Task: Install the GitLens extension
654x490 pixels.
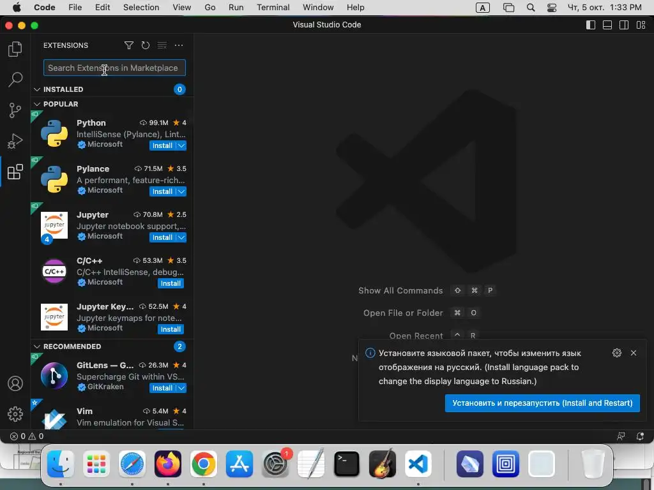Action: [162, 388]
